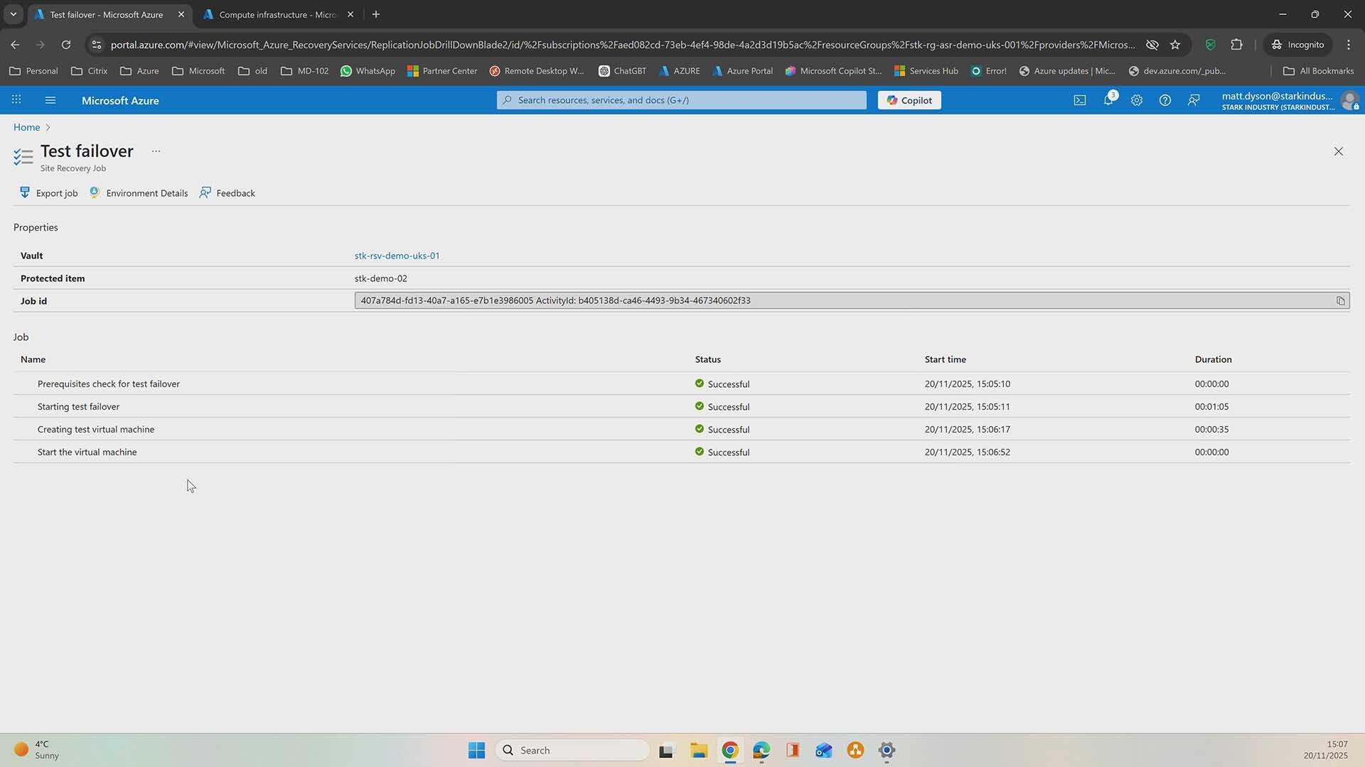Click the Feedback toolbar command
This screenshot has width=1365, height=767.
pos(227,193)
